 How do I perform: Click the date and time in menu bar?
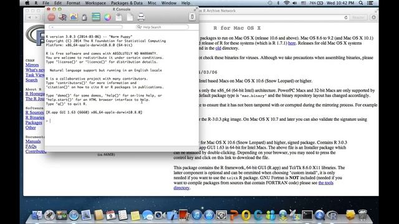(x=340, y=3)
